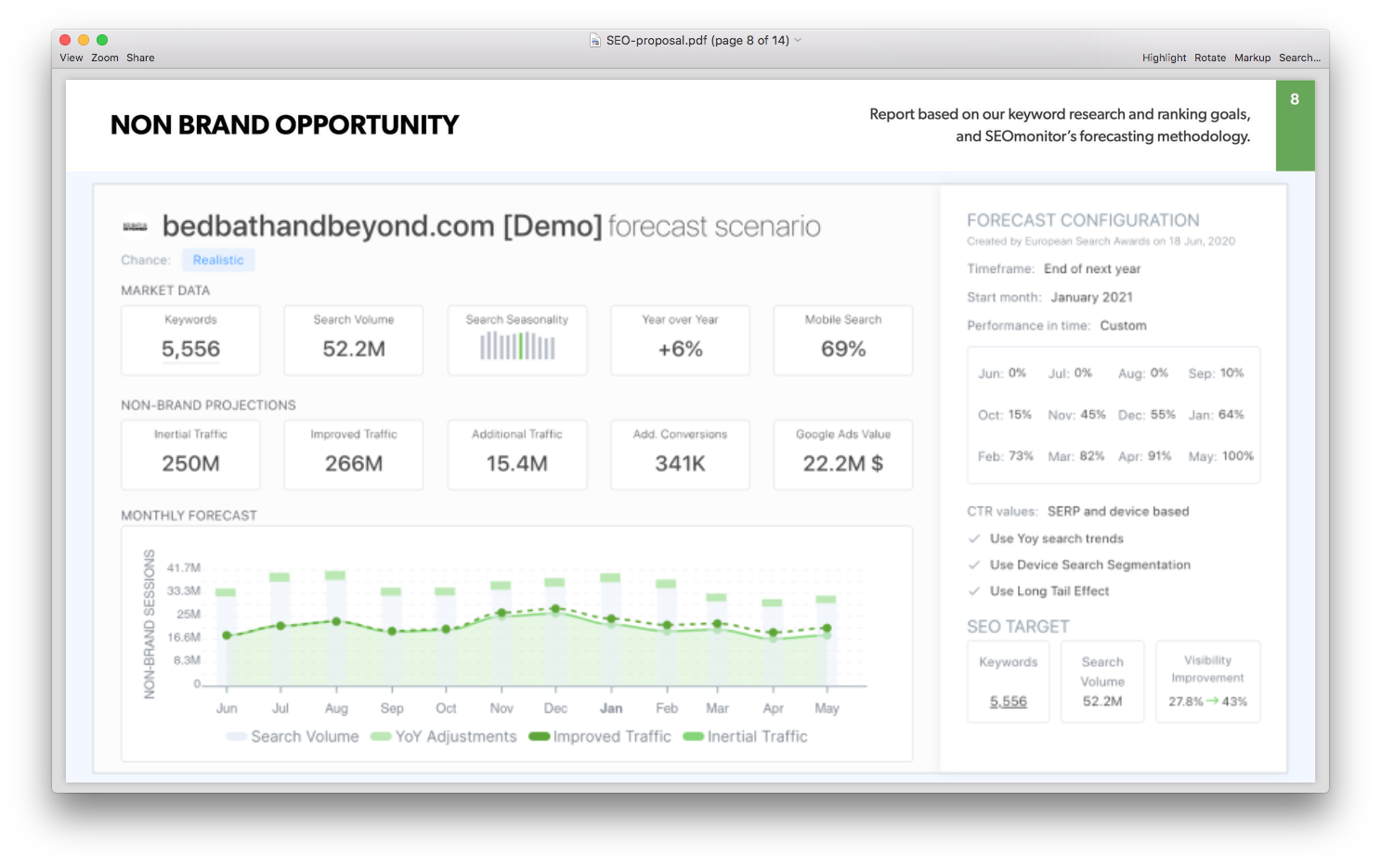Screen dimensions: 1381x867
Task: Select the Year over Year +6% card
Action: 680,340
